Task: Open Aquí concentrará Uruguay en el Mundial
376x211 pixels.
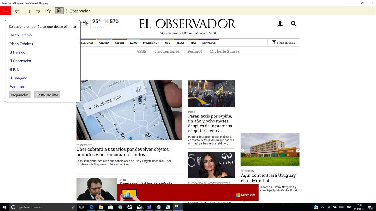Action: point(268,178)
